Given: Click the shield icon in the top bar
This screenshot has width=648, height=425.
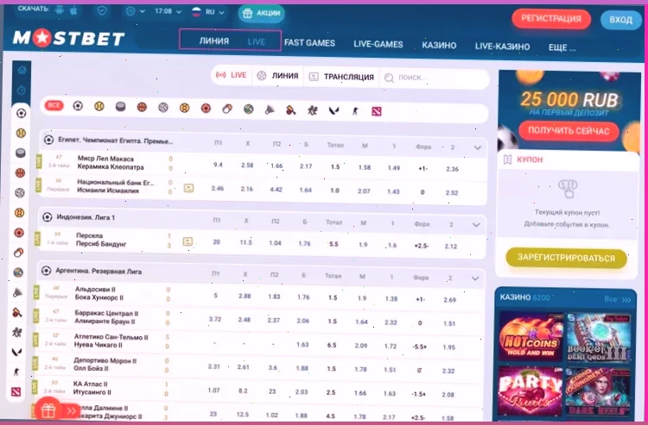Looking at the screenshot, I should 102,10.
